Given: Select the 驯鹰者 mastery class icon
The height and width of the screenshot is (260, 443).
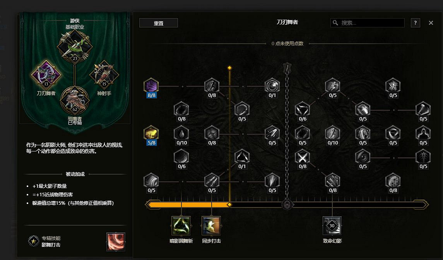Looking at the screenshot, I should coord(75,100).
